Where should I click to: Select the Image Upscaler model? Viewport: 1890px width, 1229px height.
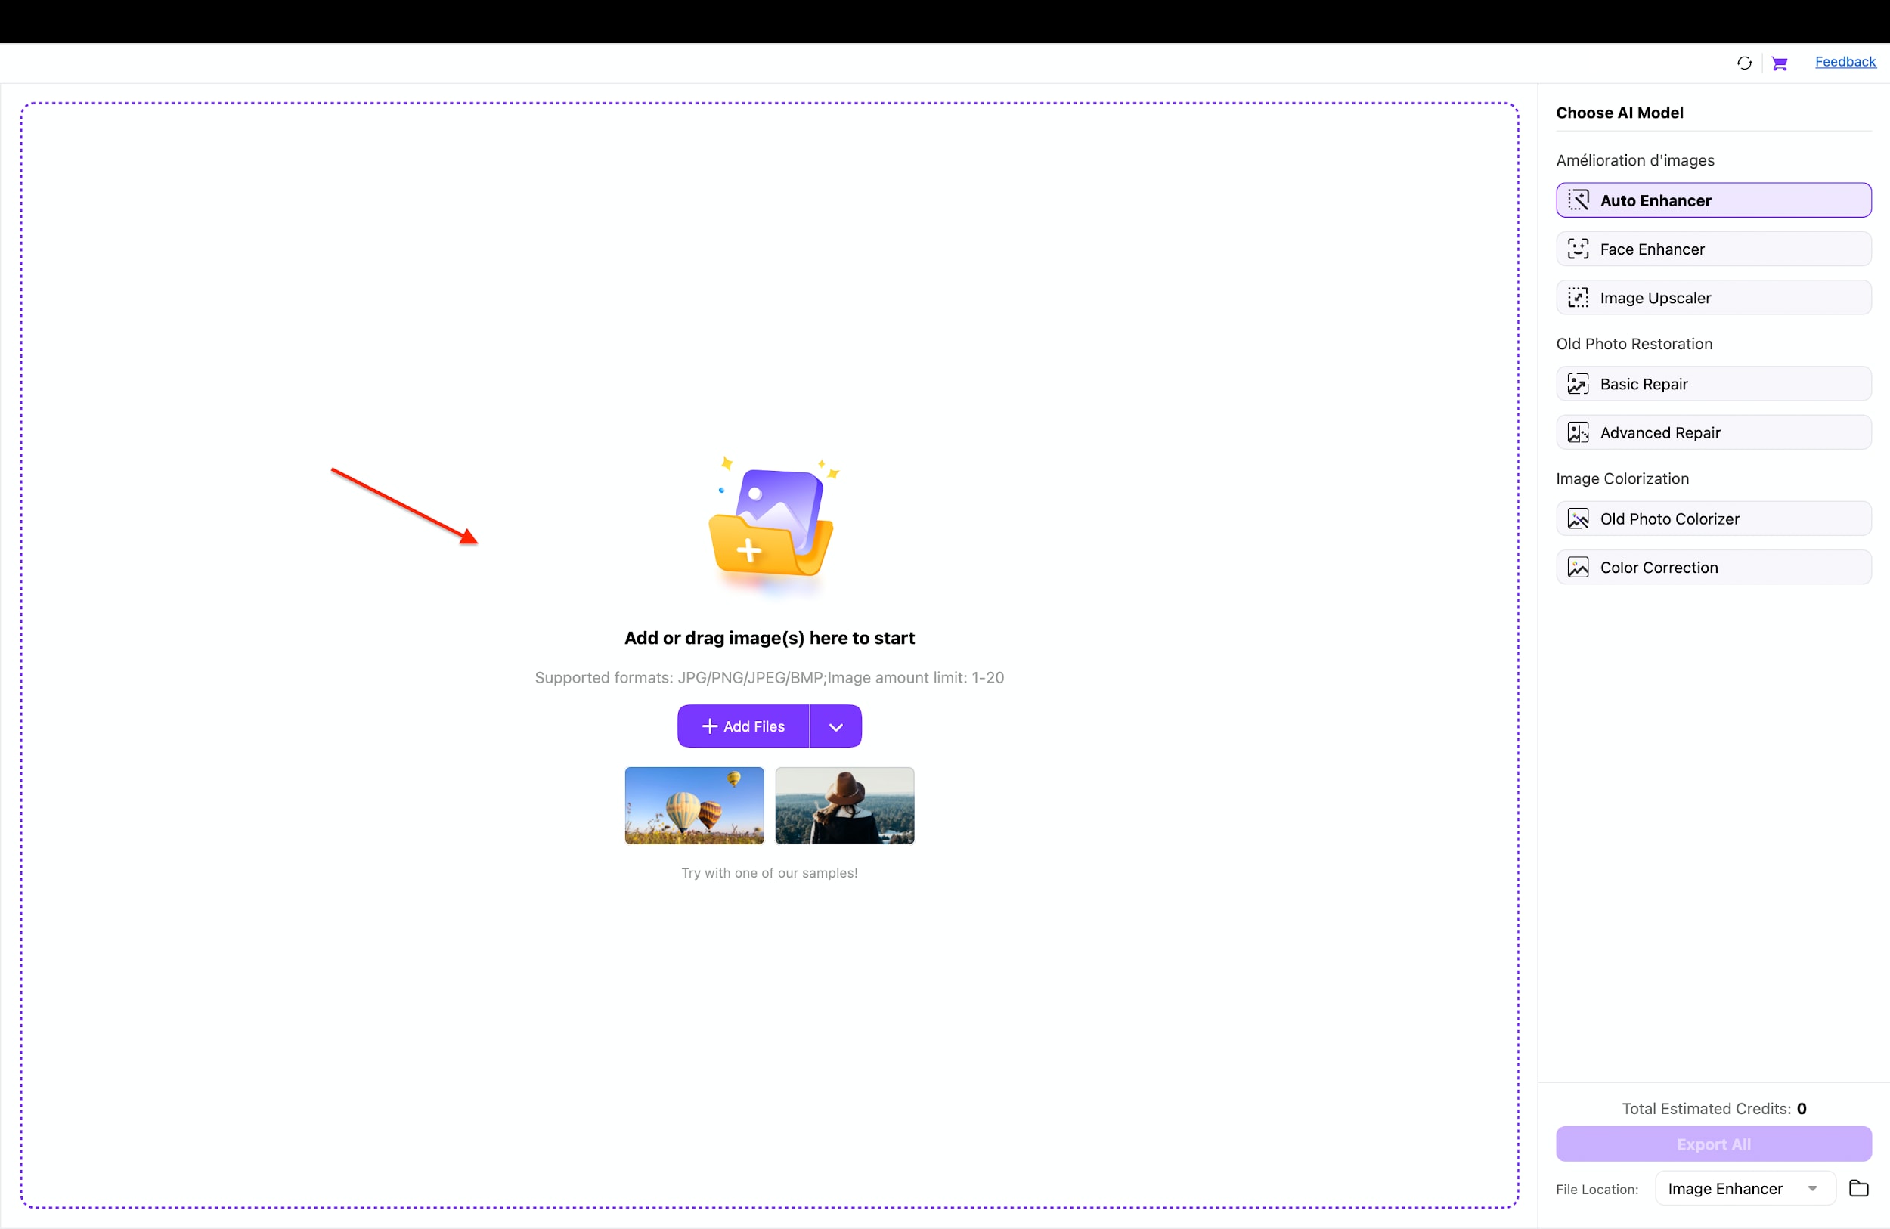tap(1713, 297)
